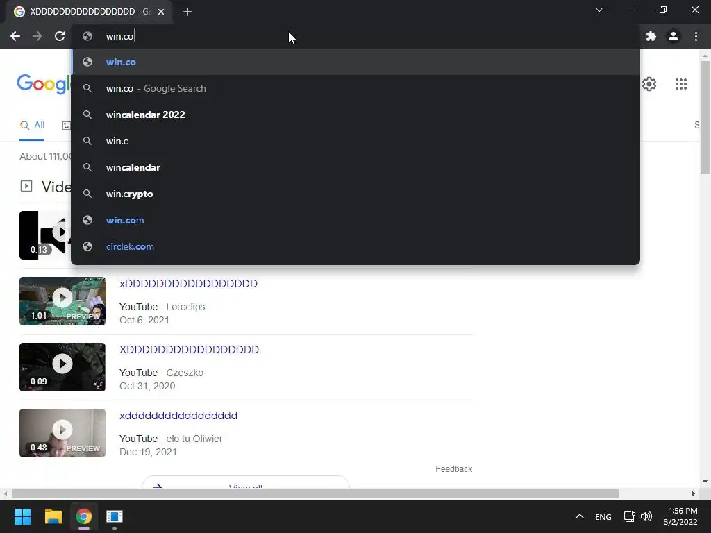
Task: Select the win.com URL suggestion
Action: pos(355,220)
